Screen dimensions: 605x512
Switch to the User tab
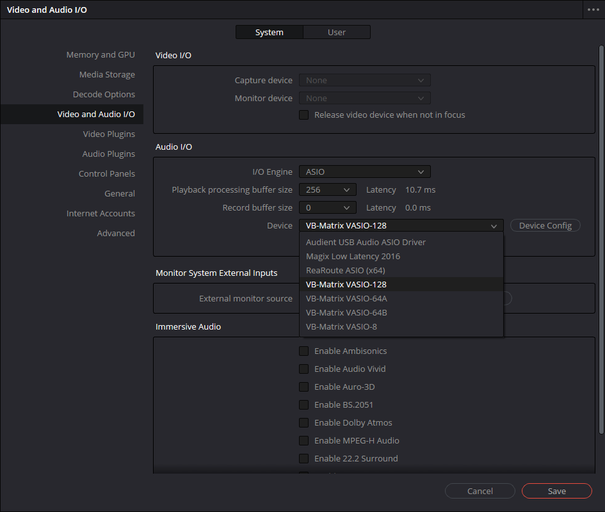337,33
